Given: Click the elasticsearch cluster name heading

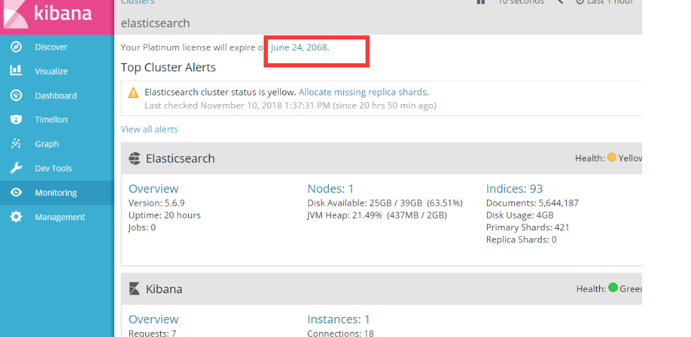Looking at the screenshot, I should 156,24.
